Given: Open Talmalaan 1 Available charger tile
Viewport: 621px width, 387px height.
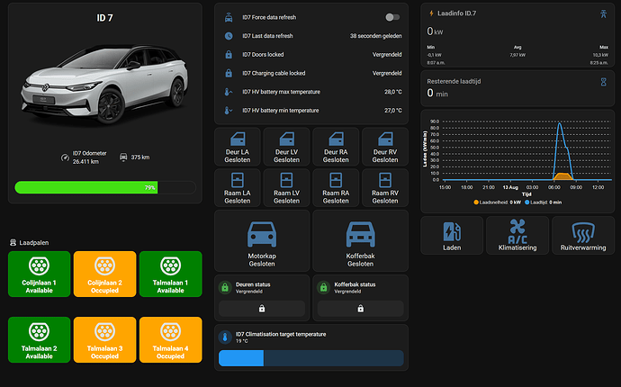Looking at the screenshot, I should click(171, 274).
